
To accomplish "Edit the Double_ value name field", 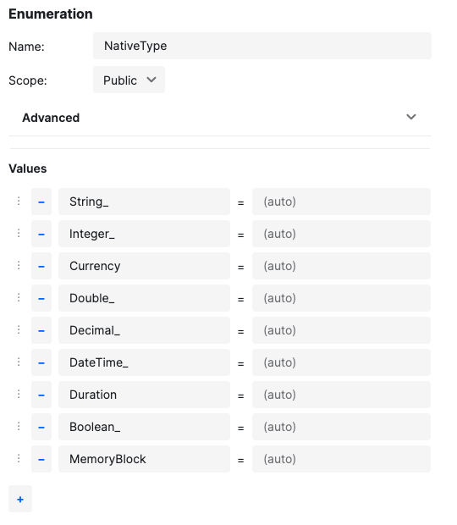I will click(144, 298).
